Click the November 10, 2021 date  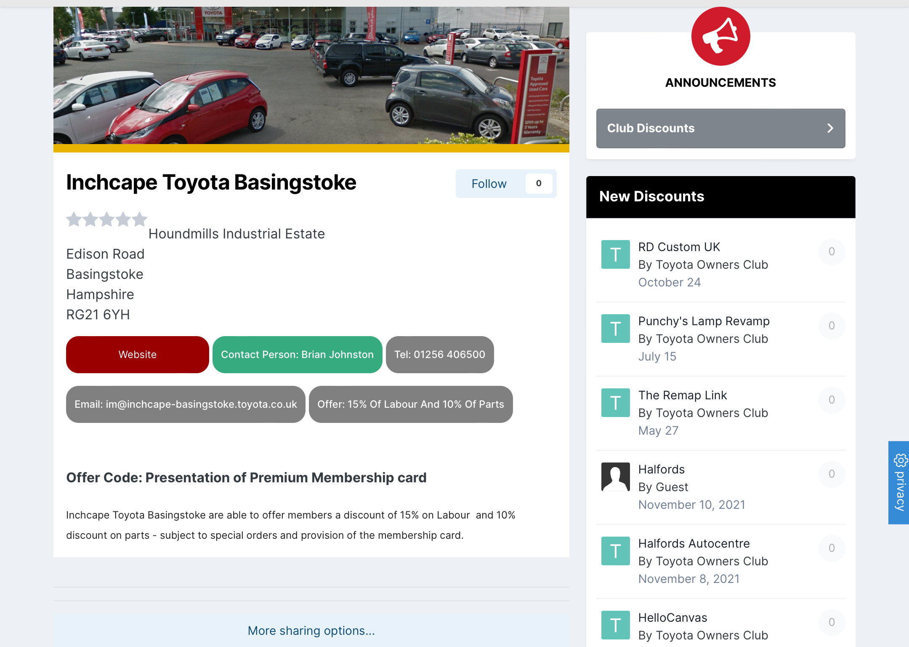click(x=692, y=505)
